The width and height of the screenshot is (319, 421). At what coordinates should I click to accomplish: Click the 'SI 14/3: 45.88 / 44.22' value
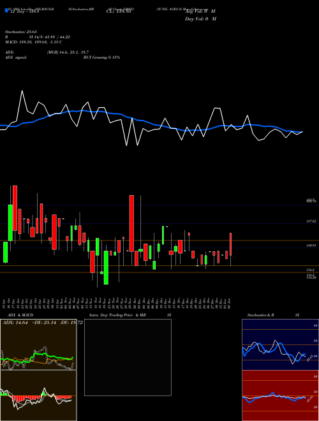click(49, 37)
